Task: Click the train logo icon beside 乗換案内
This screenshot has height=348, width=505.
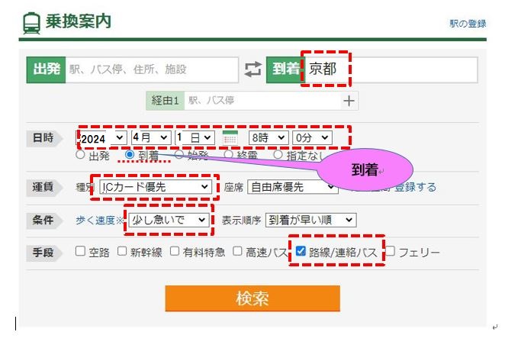Action: [31, 23]
